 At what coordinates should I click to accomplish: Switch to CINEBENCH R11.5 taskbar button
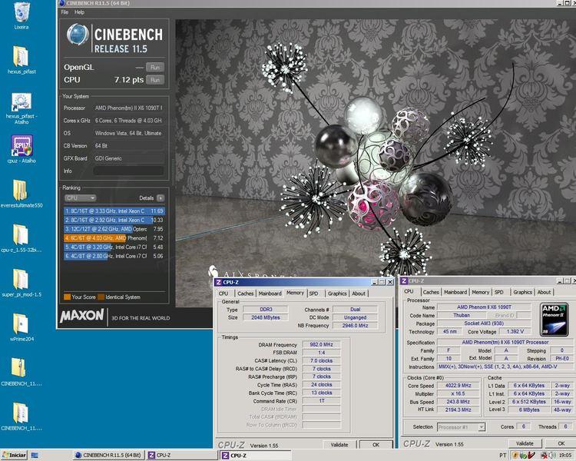tap(108, 455)
